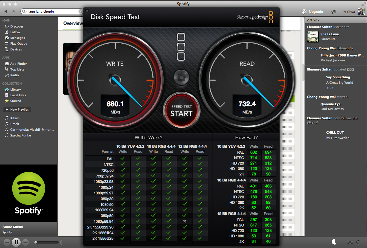Pause Spotify playback
The width and height of the screenshot is (367, 248).
[x=16, y=242]
